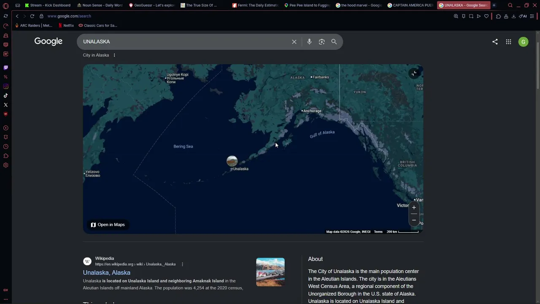Open the Google apps grid
540x304 pixels.
(508, 42)
